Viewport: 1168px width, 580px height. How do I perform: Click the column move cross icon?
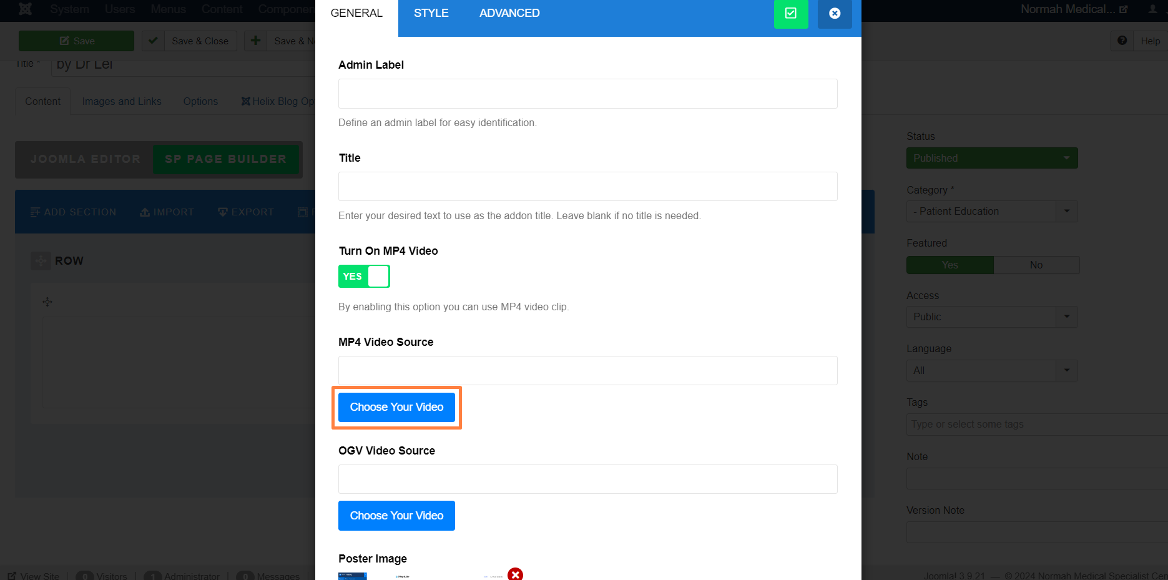[47, 302]
